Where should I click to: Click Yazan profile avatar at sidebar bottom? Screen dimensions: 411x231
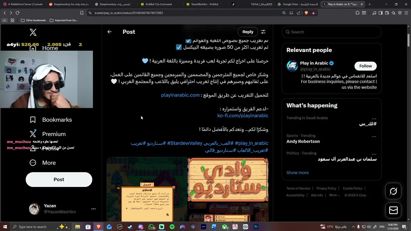(x=34, y=209)
